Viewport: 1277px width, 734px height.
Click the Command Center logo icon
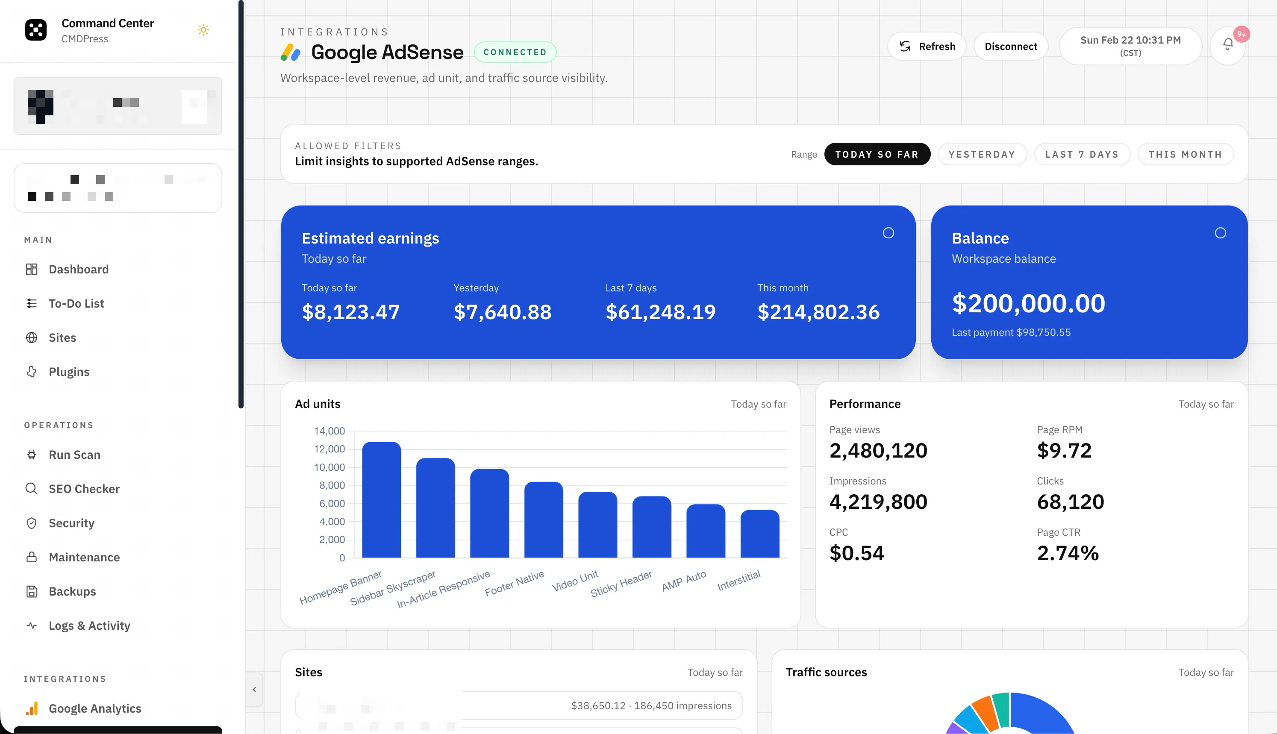pos(36,30)
